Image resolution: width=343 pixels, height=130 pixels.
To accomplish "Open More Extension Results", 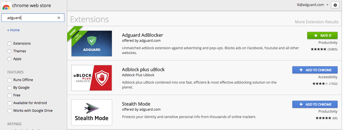I will click(x=316, y=22).
